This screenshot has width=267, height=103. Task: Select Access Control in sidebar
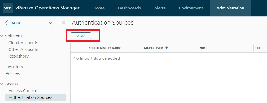[23, 91]
